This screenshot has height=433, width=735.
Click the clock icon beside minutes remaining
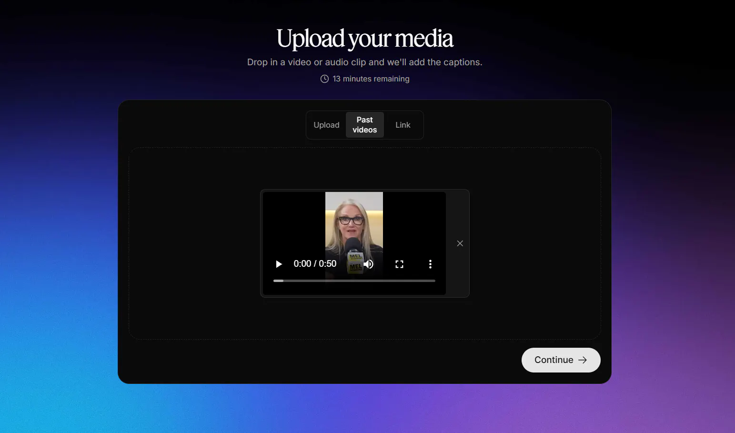click(x=324, y=79)
